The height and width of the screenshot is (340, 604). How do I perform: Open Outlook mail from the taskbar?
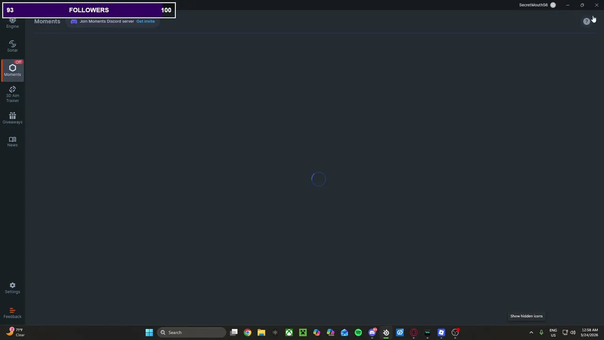[344, 332]
